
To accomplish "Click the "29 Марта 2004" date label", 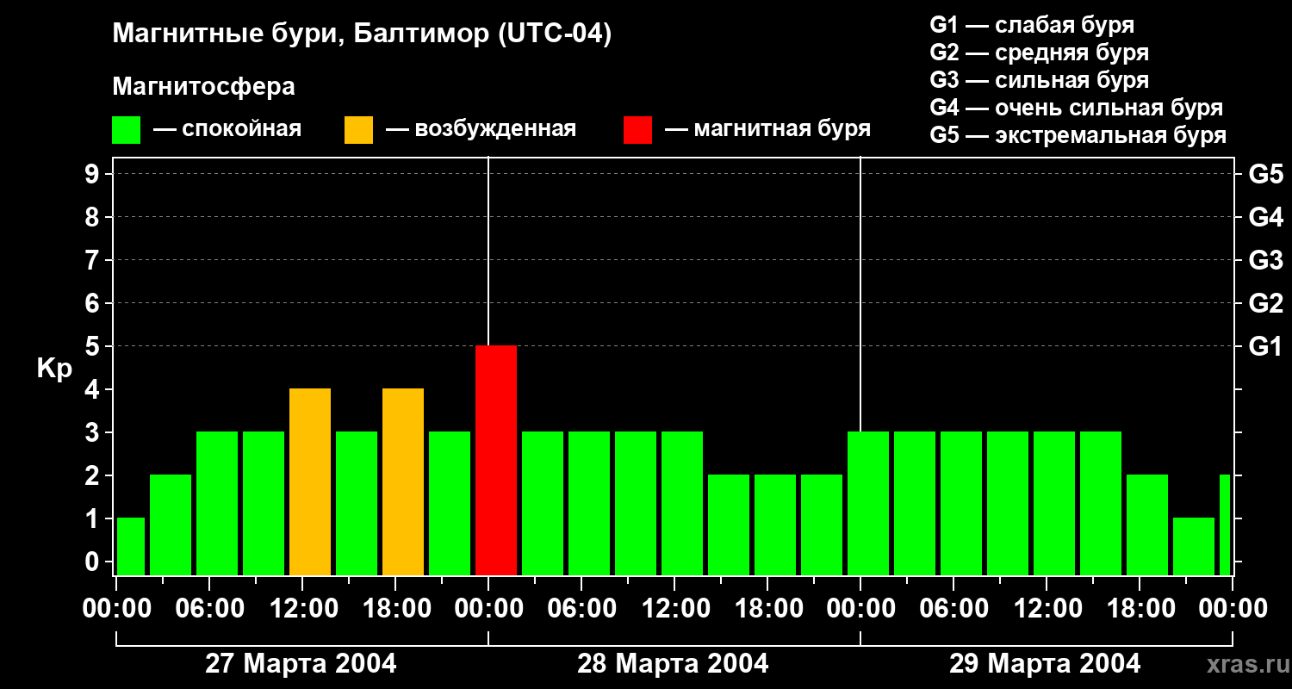I will coord(1045,664).
